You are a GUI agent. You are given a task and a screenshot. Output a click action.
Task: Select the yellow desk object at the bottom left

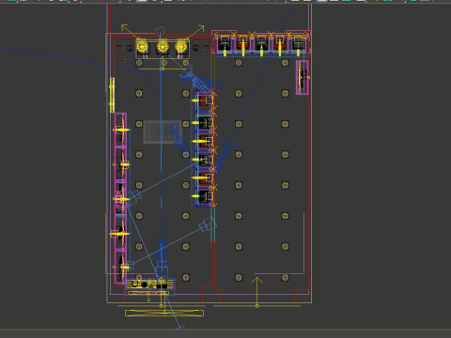[x=150, y=284]
